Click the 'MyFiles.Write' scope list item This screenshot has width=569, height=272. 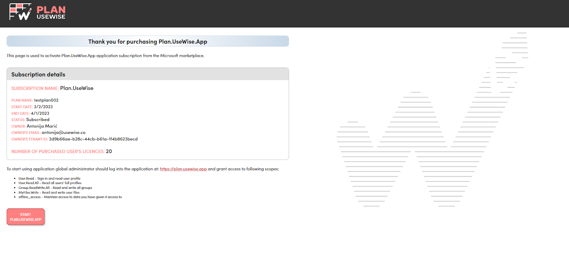point(49,192)
